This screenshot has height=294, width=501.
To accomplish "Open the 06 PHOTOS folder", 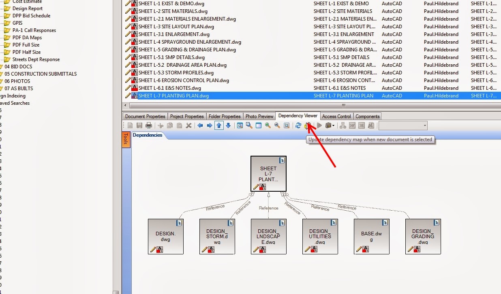I will coord(17,81).
